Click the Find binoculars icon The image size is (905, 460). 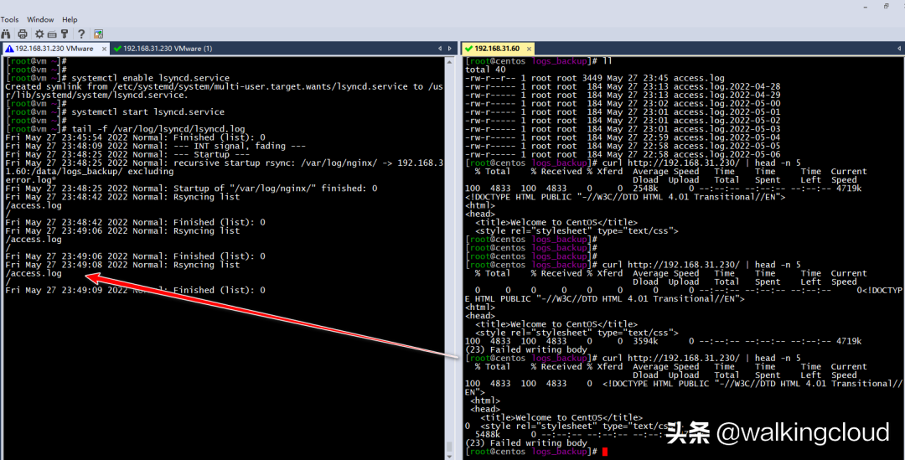6,34
